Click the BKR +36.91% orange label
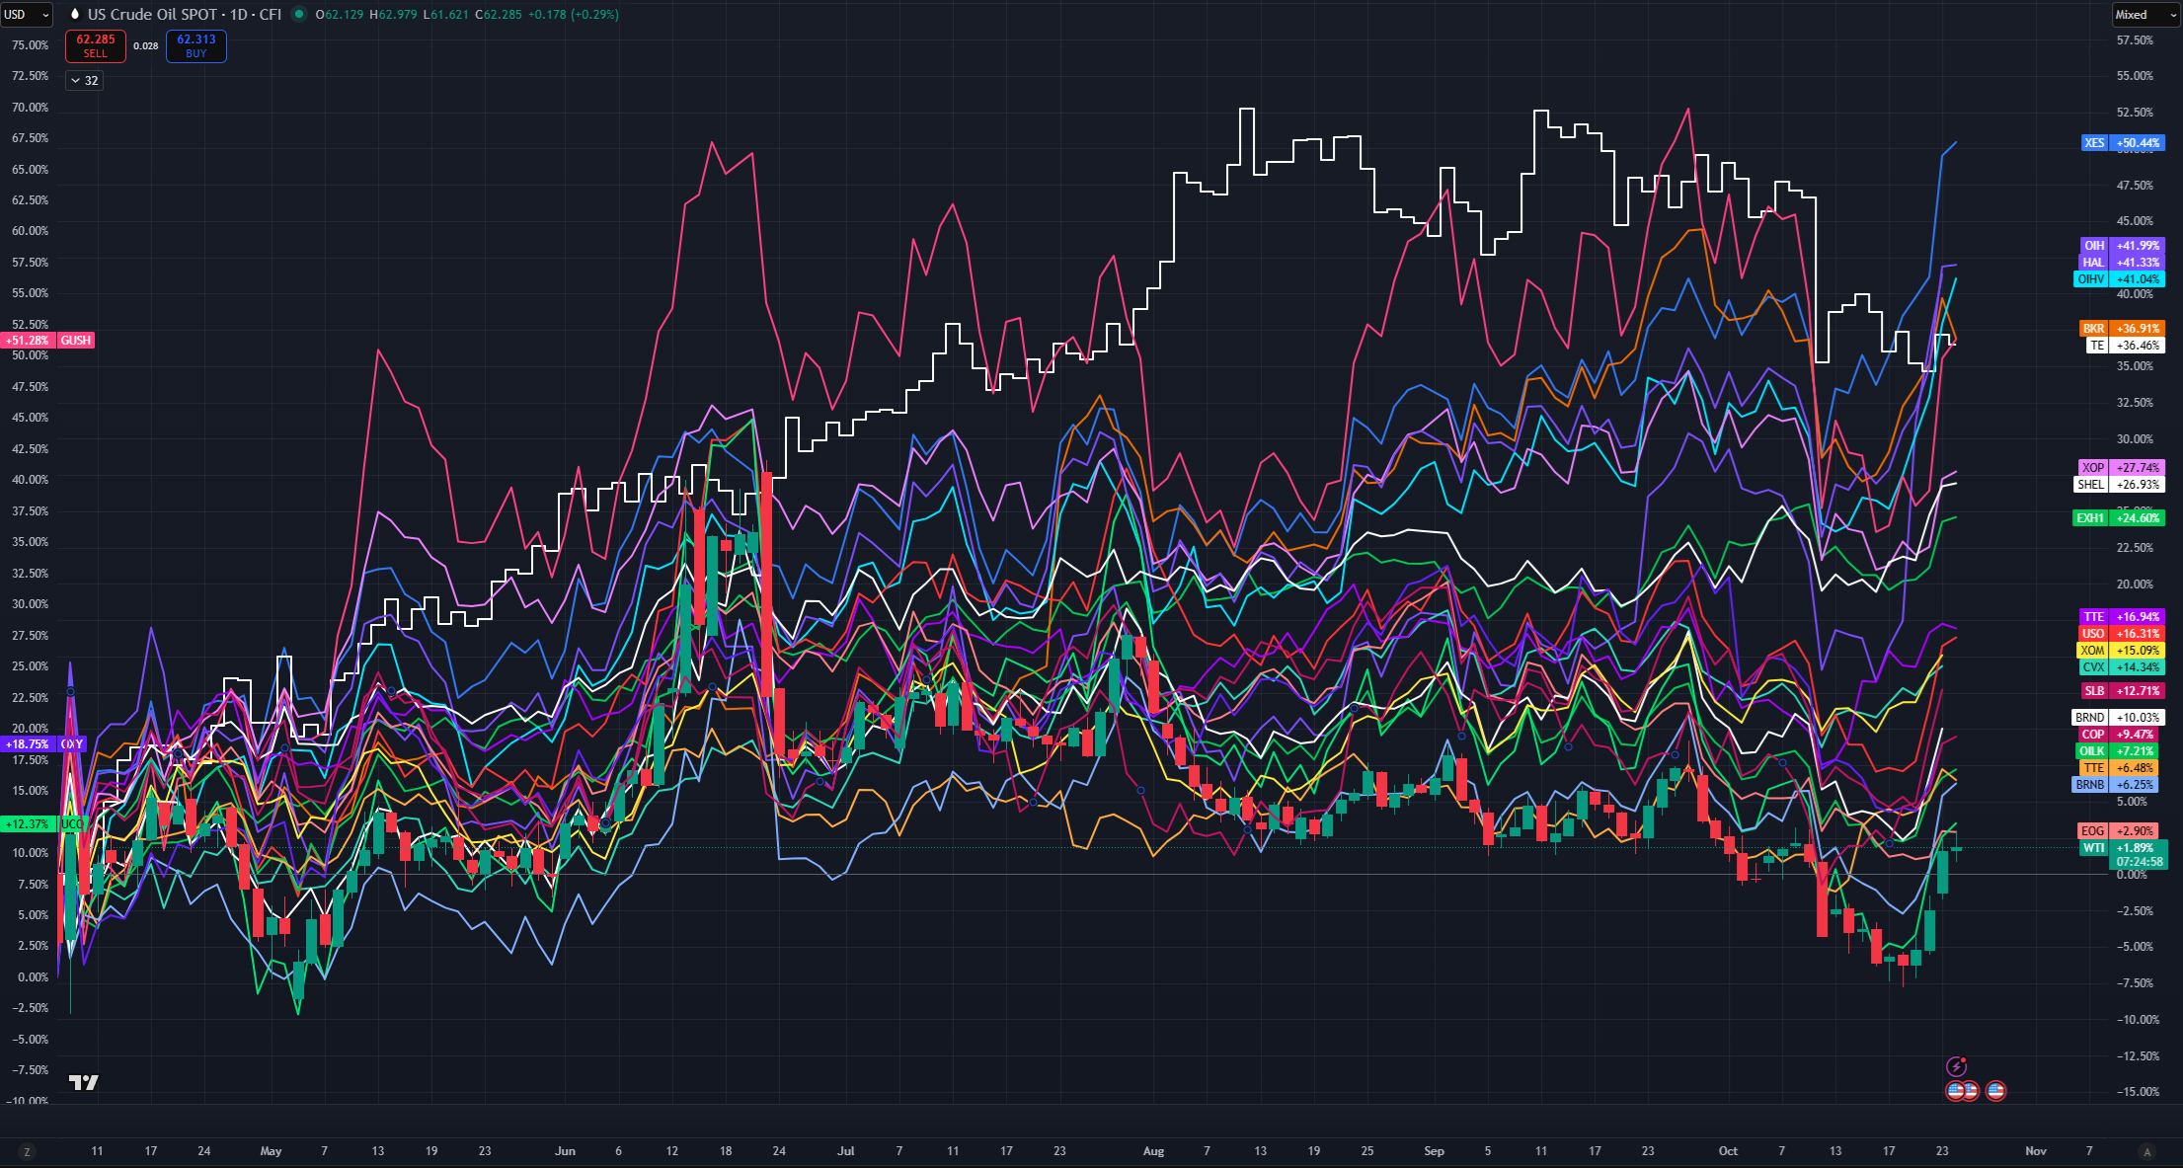Screen dimensions: 2183x1168 (x=2123, y=329)
